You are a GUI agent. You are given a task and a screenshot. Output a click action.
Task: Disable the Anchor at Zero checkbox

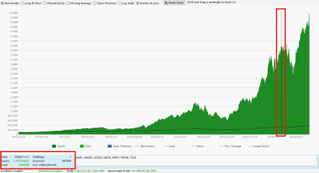point(138,3)
